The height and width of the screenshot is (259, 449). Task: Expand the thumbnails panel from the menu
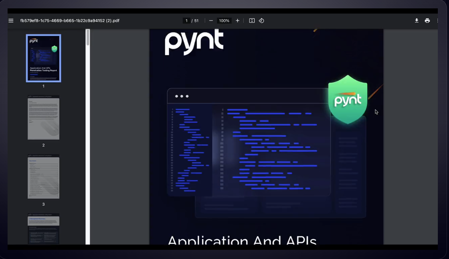coord(11,20)
